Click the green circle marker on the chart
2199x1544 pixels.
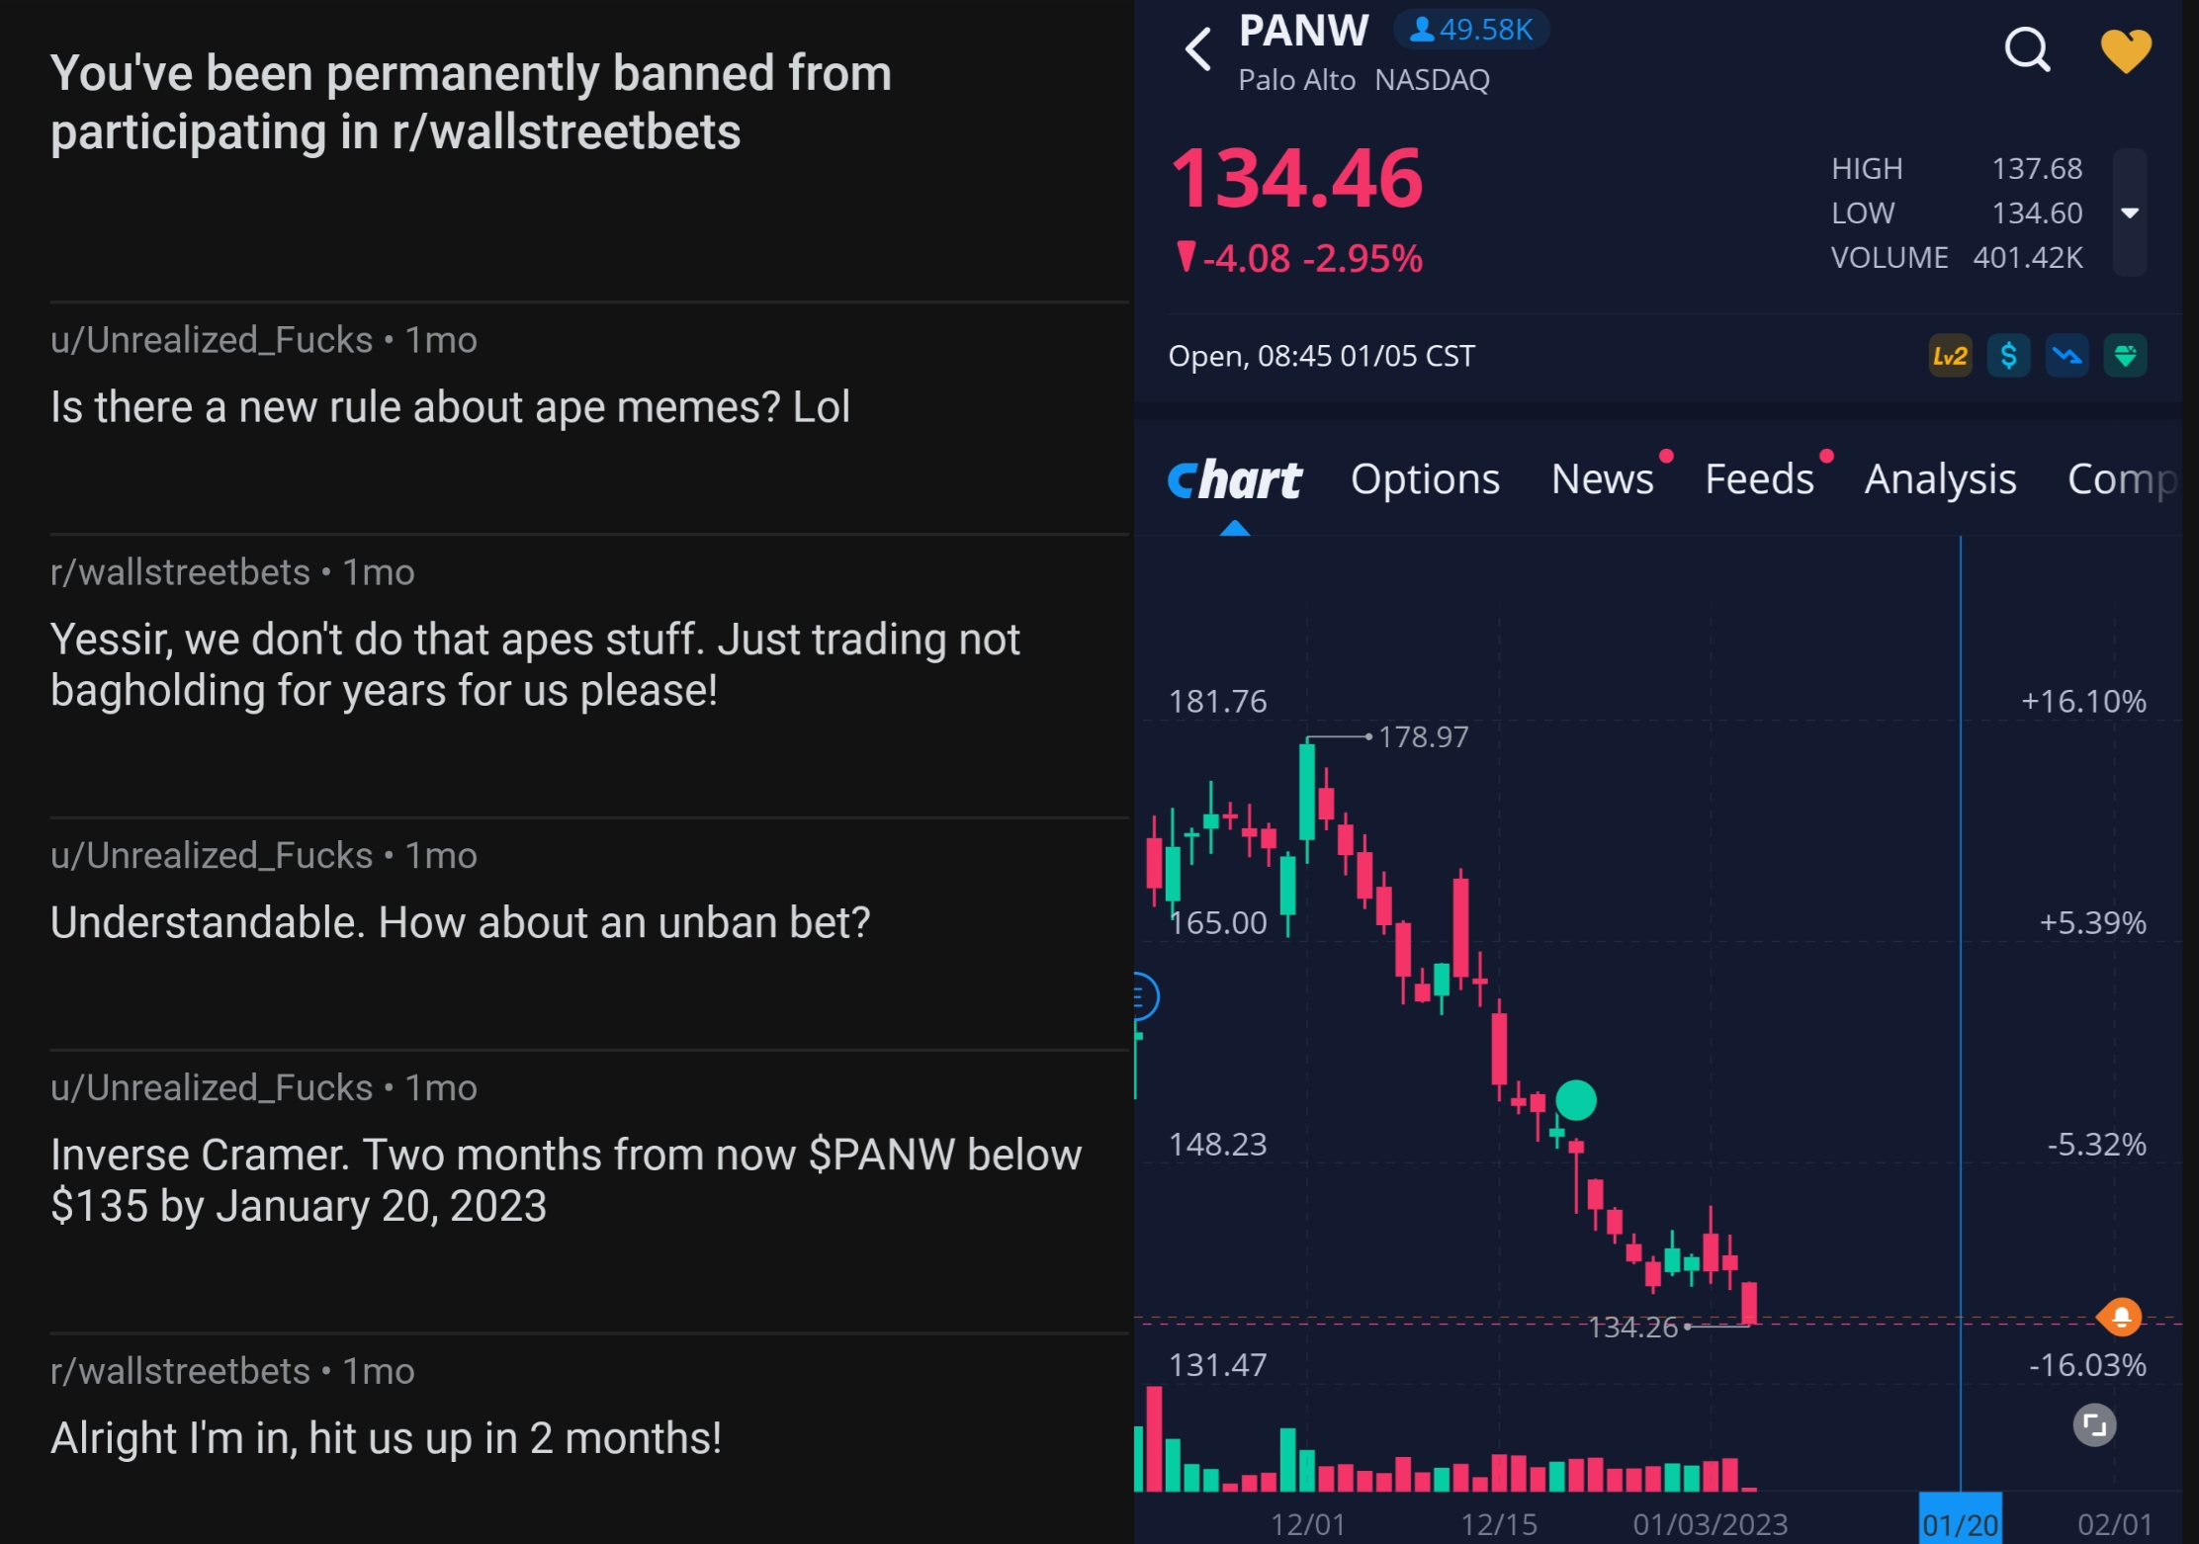click(1576, 1100)
